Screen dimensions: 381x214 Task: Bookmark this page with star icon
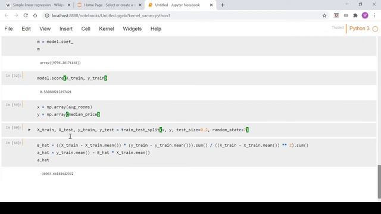pos(324,15)
